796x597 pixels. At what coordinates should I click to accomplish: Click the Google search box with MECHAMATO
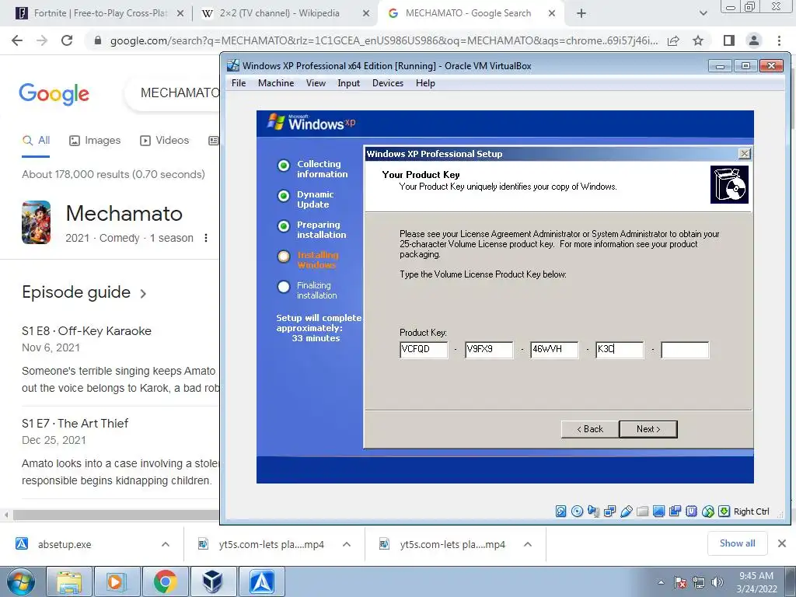coord(173,93)
